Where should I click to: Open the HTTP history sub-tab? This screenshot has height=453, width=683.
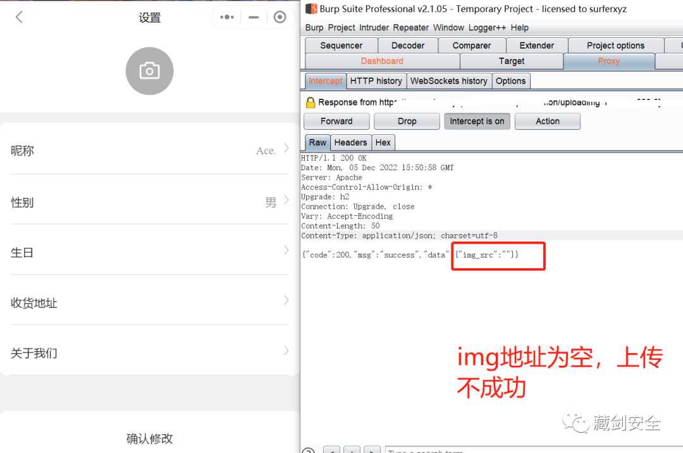pyautogui.click(x=376, y=81)
